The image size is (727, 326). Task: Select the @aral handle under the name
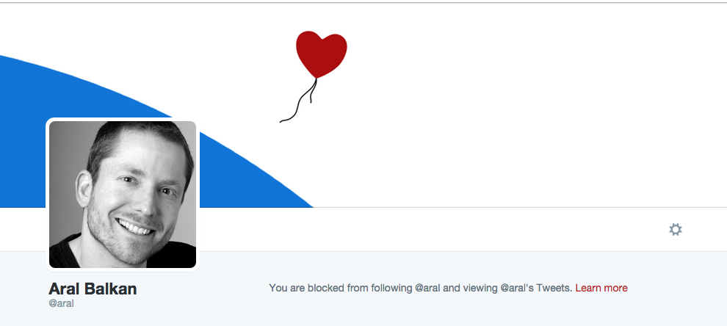[61, 304]
